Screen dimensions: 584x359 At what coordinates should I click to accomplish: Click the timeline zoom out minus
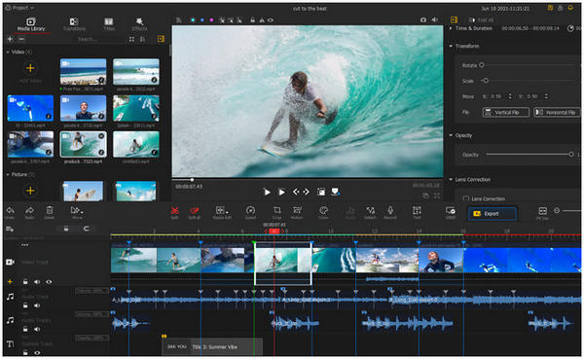[x=557, y=211]
